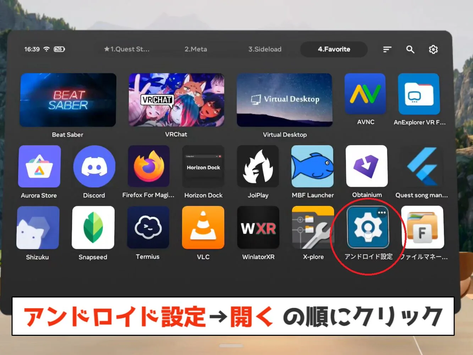Image resolution: width=473 pixels, height=355 pixels.
Task: Open the three-dot menu on アンドロイド設定
Action: [382, 213]
